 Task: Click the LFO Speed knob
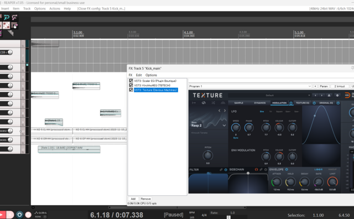(236, 128)
